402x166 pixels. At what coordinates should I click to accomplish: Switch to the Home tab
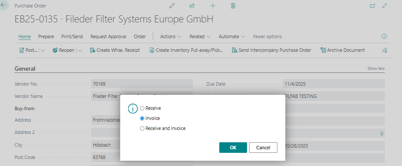tap(25, 36)
